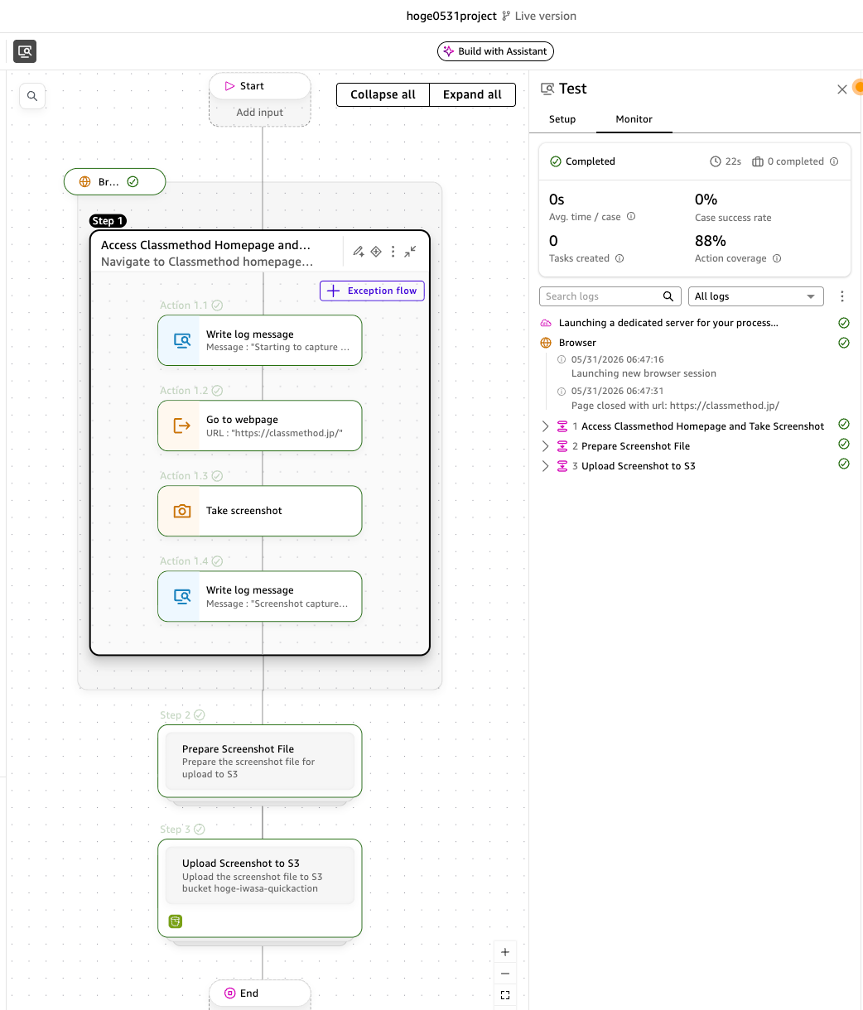Click the cloud icon of server launch log
863x1010 pixels.
(x=546, y=323)
